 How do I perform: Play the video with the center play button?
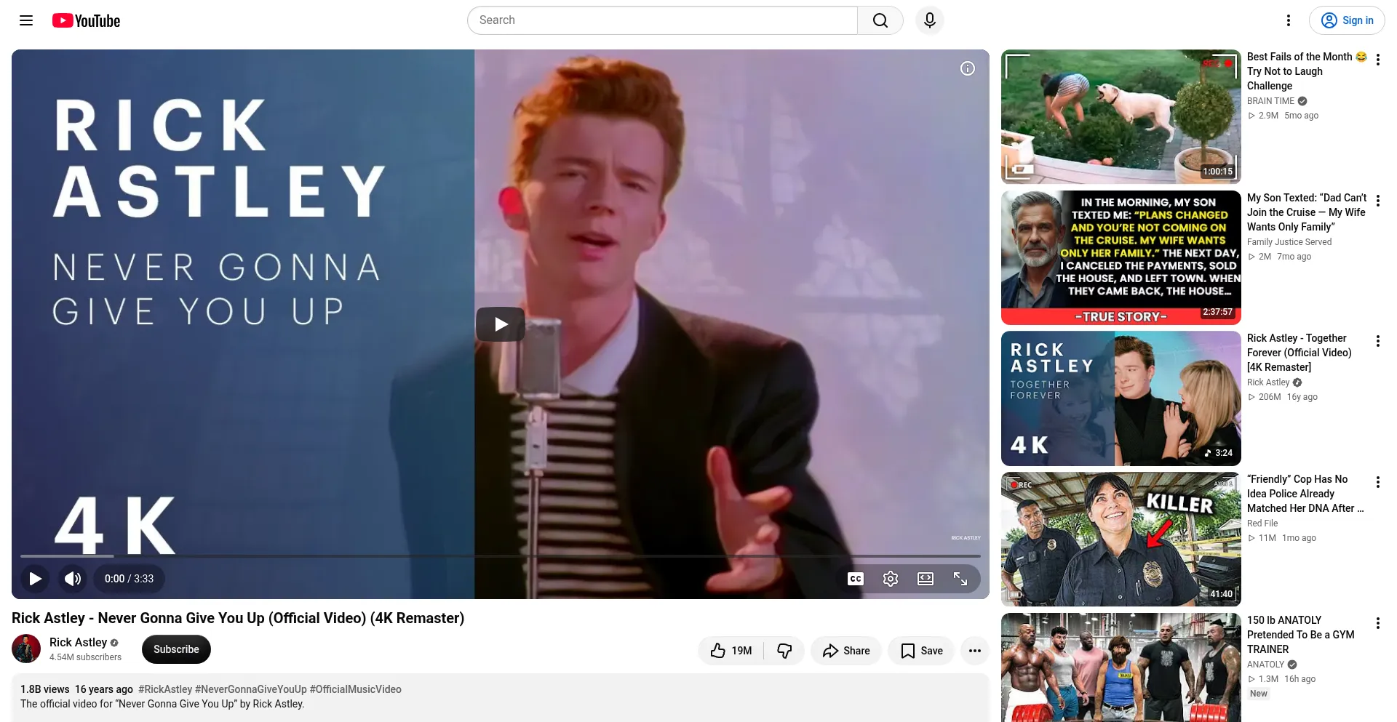[501, 324]
